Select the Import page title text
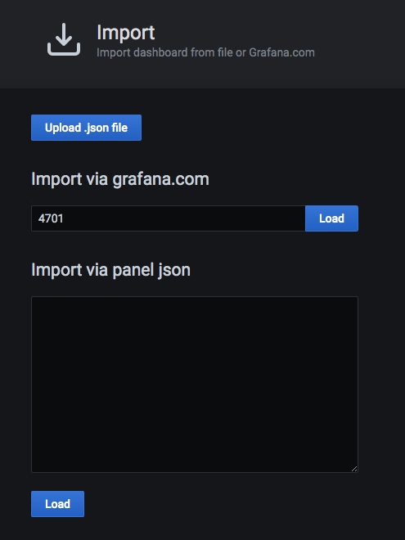The image size is (405, 540). coord(126,33)
